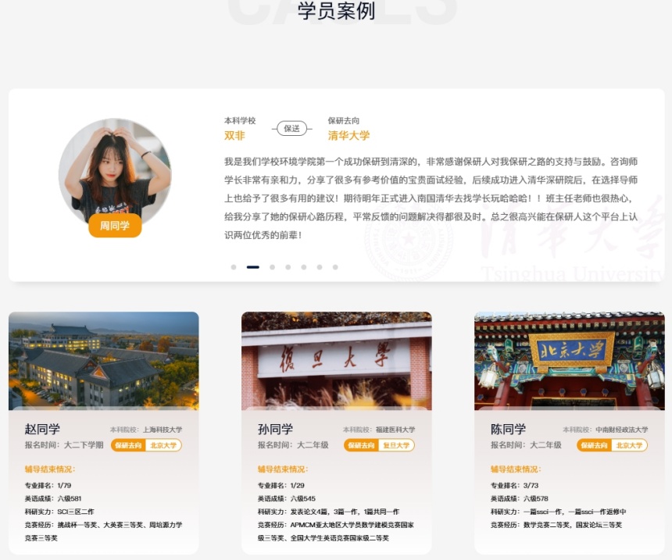The width and height of the screenshot is (672, 560).
Task: Click the 保送 pill label
Action: pos(292,129)
